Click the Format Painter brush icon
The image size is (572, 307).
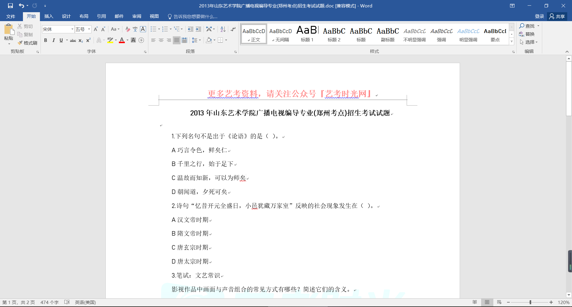point(20,43)
